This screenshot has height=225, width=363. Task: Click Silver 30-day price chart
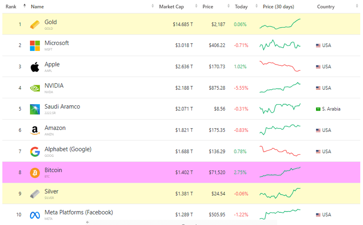(x=280, y=193)
